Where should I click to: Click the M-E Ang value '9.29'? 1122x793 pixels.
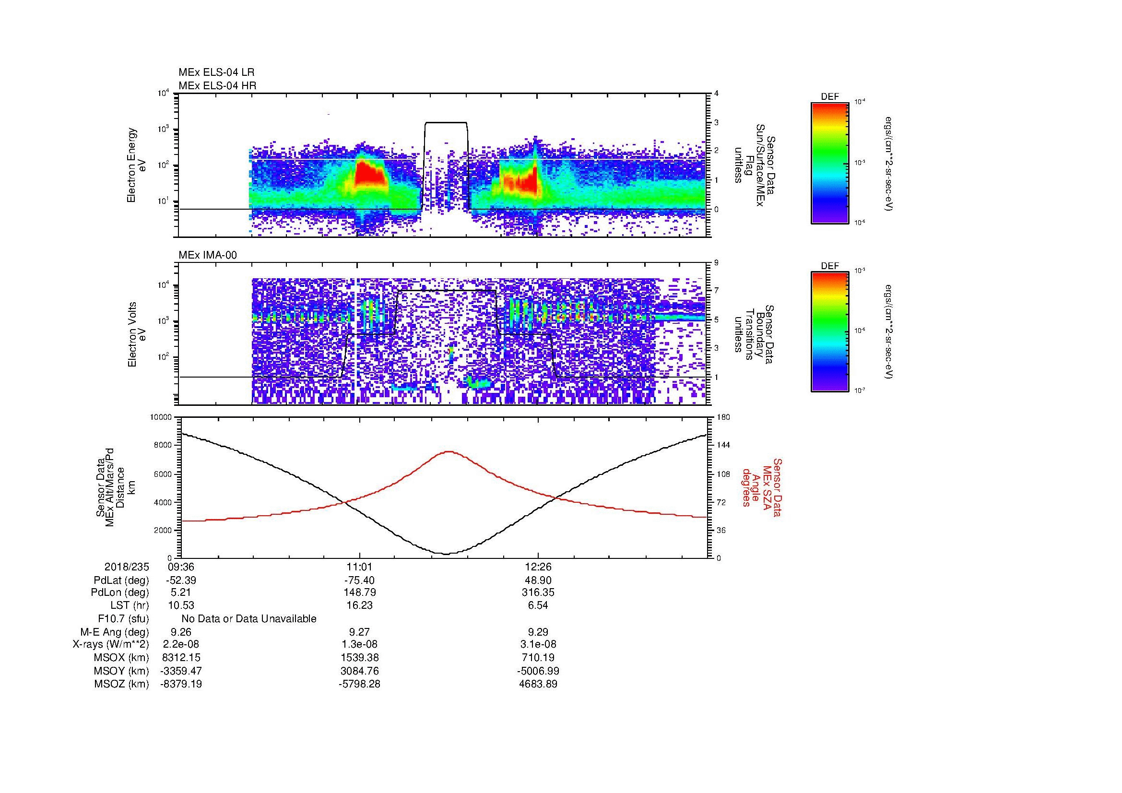point(538,632)
